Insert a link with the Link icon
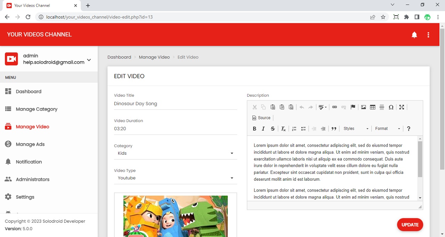Screen dimensions: 445x237 coord(334,107)
